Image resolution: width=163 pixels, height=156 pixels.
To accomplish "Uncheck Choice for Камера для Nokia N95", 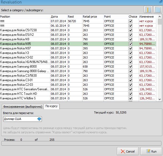I will pyautogui.click(x=130, y=44).
